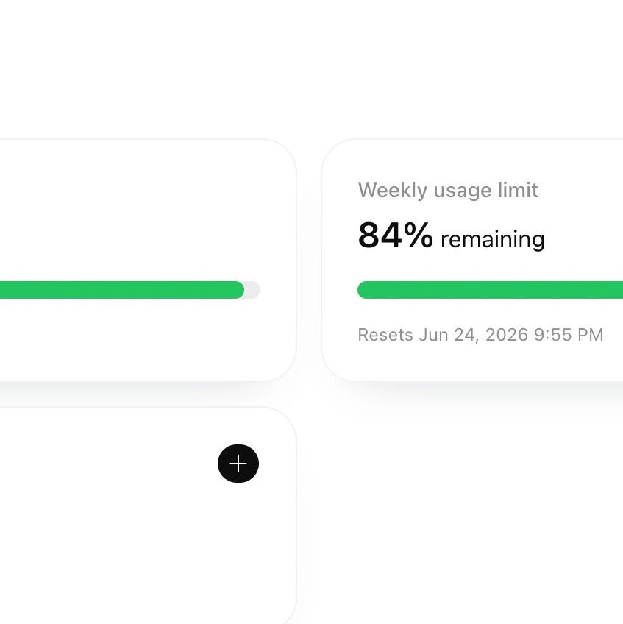Click the word remaining beside 84%
The width and height of the screenshot is (623, 624).
click(493, 239)
